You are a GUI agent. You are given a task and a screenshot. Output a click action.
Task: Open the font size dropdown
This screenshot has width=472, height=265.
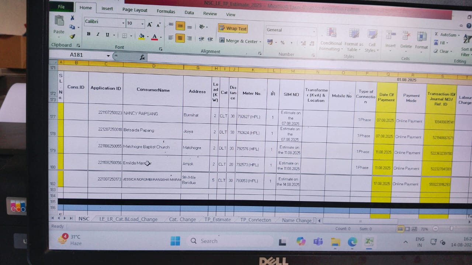coord(142,24)
